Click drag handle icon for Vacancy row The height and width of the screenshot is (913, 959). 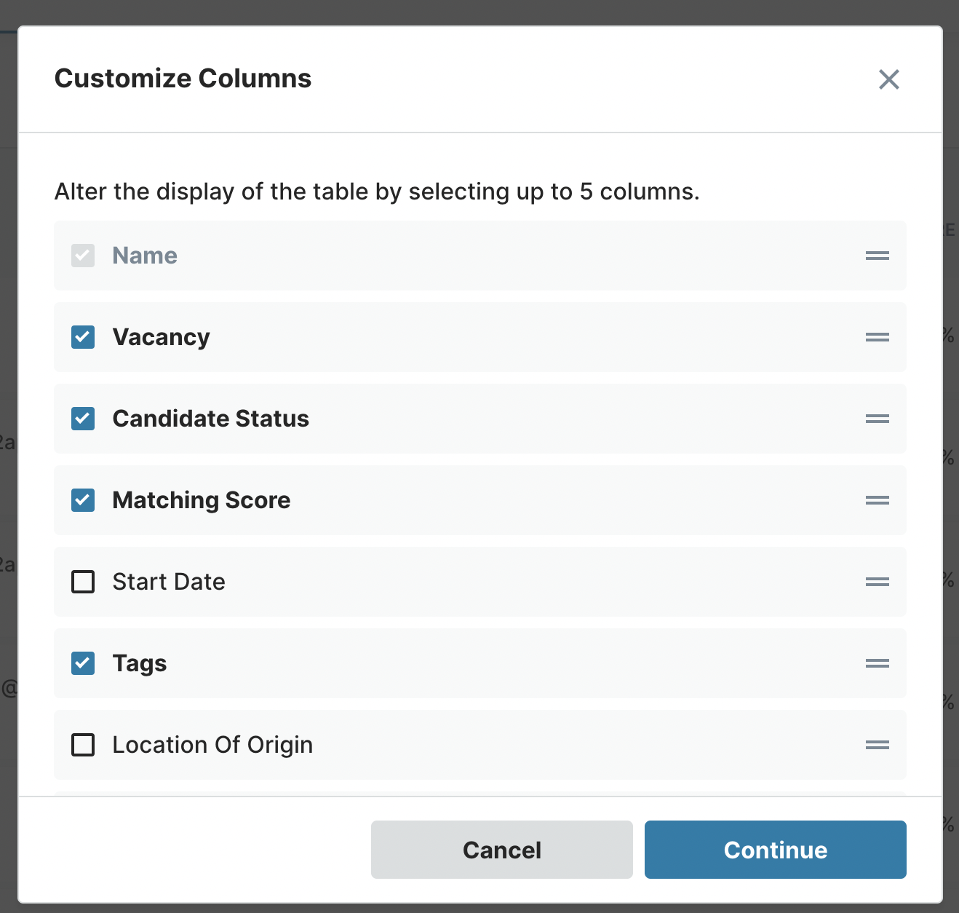coord(877,337)
